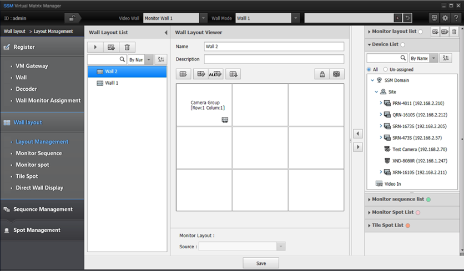Open help with the question mark icon
The width and height of the screenshot is (464, 271).
[x=456, y=18]
